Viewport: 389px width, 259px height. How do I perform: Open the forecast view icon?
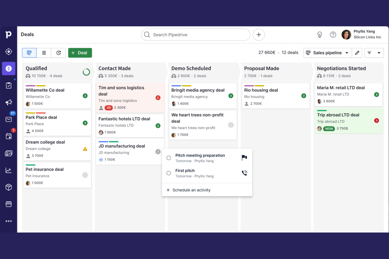[58, 53]
